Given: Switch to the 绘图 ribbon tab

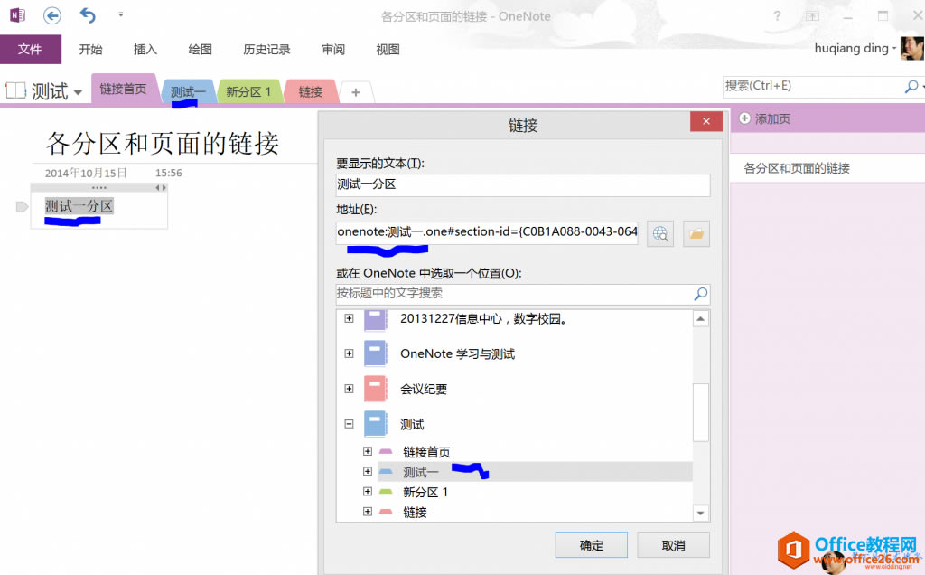Looking at the screenshot, I should point(200,50).
